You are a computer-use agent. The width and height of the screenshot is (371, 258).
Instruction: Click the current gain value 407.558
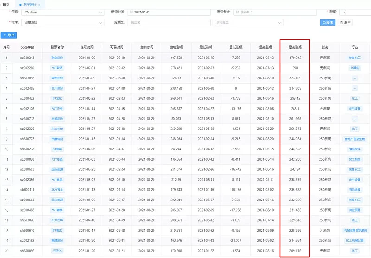click(x=176, y=58)
